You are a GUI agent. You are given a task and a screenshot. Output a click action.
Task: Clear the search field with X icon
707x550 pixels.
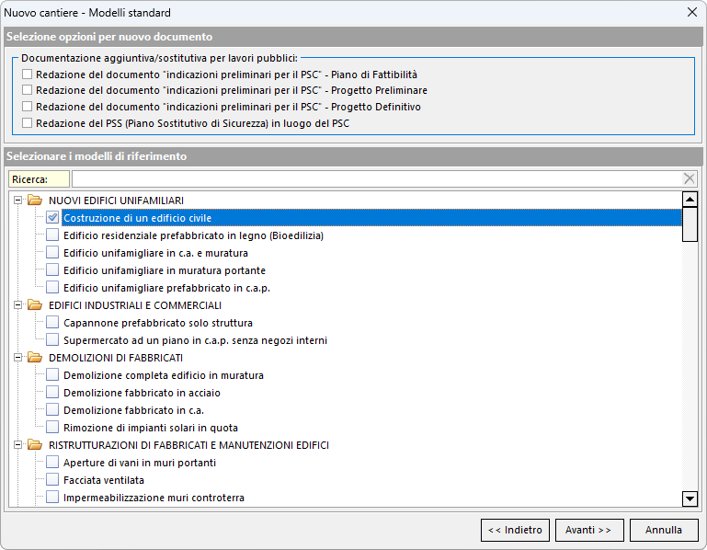(690, 179)
